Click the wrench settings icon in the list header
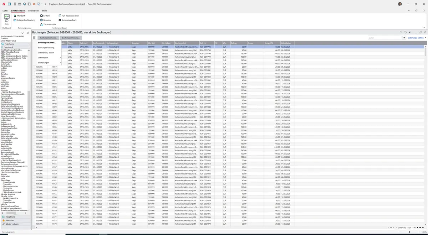428x235 pixels. click(x=410, y=32)
